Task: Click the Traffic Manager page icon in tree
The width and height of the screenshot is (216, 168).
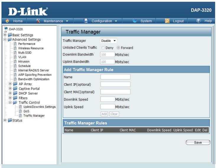Action: click(x=20, y=116)
